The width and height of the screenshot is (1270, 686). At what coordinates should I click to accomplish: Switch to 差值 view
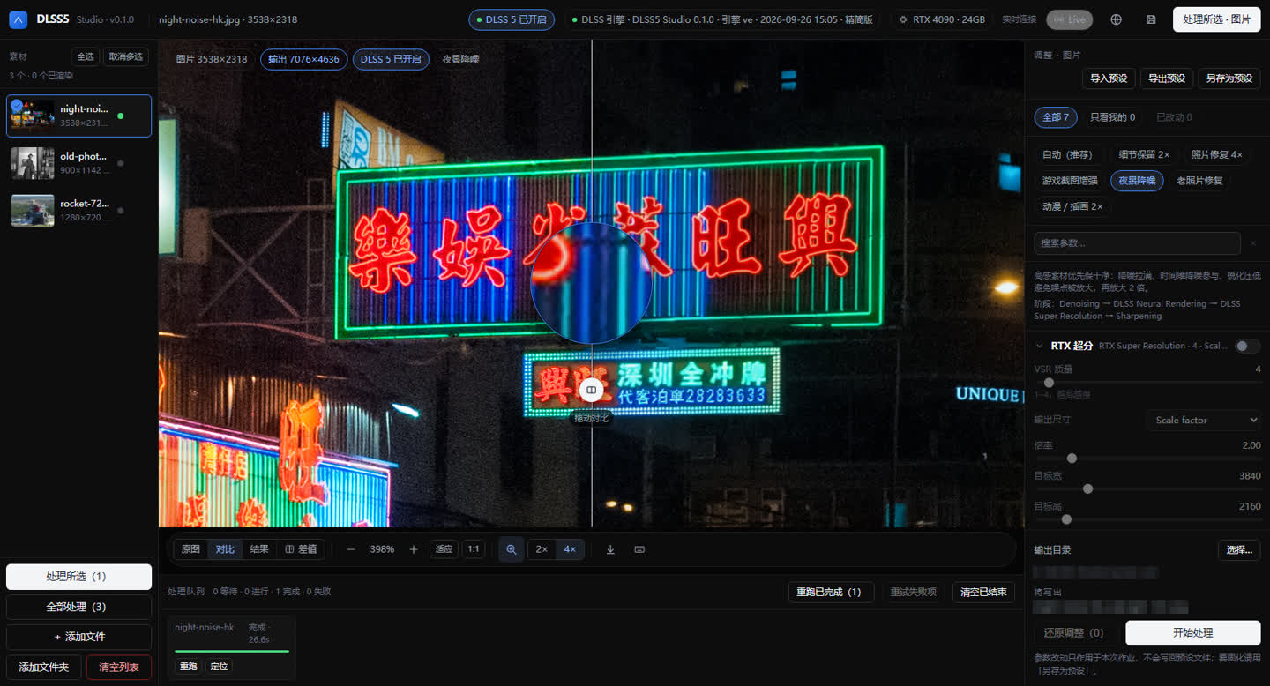pyautogui.click(x=301, y=549)
